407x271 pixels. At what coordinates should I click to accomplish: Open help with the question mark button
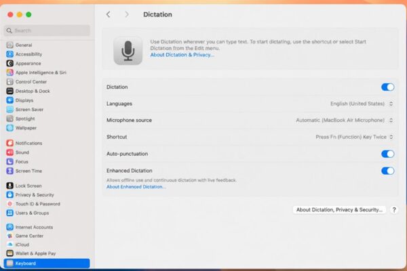pyautogui.click(x=394, y=210)
